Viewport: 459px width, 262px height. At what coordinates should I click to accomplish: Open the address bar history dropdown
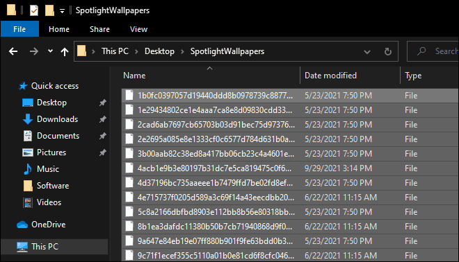pos(367,52)
